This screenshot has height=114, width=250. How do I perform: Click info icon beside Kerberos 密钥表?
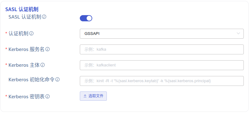48,96
